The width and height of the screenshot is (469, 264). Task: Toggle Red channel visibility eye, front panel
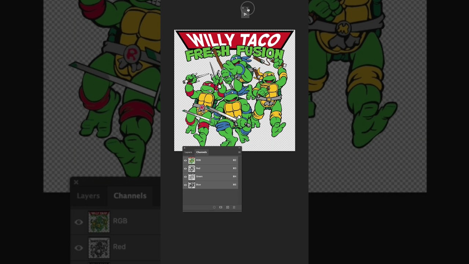click(x=185, y=168)
